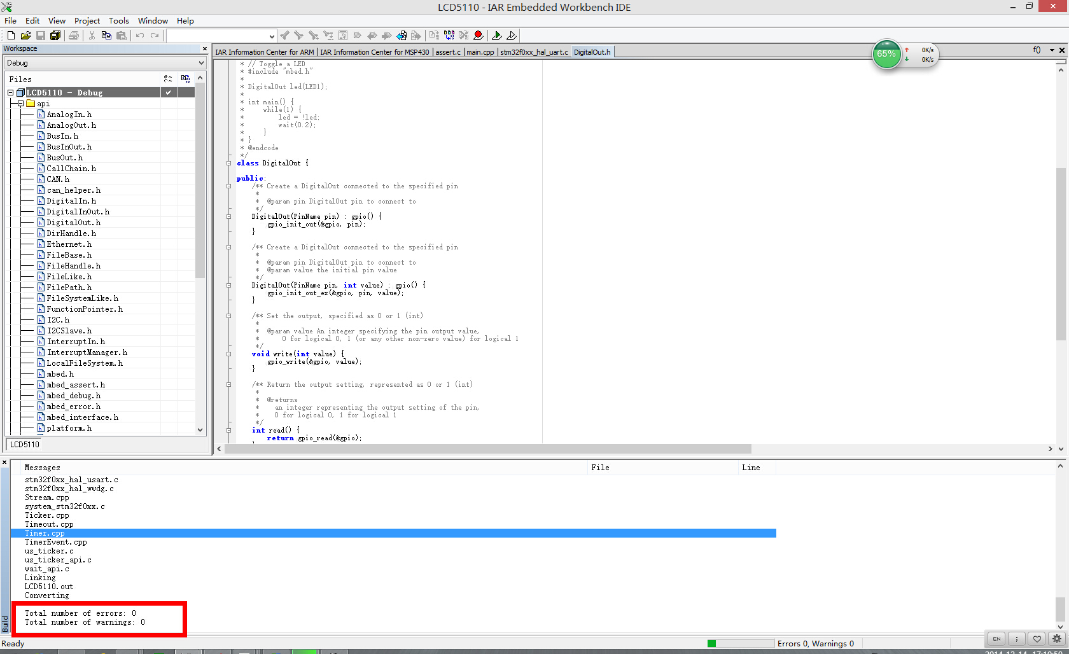The height and width of the screenshot is (654, 1069).
Task: Switch to the assert.c editor tab
Action: pyautogui.click(x=448, y=52)
